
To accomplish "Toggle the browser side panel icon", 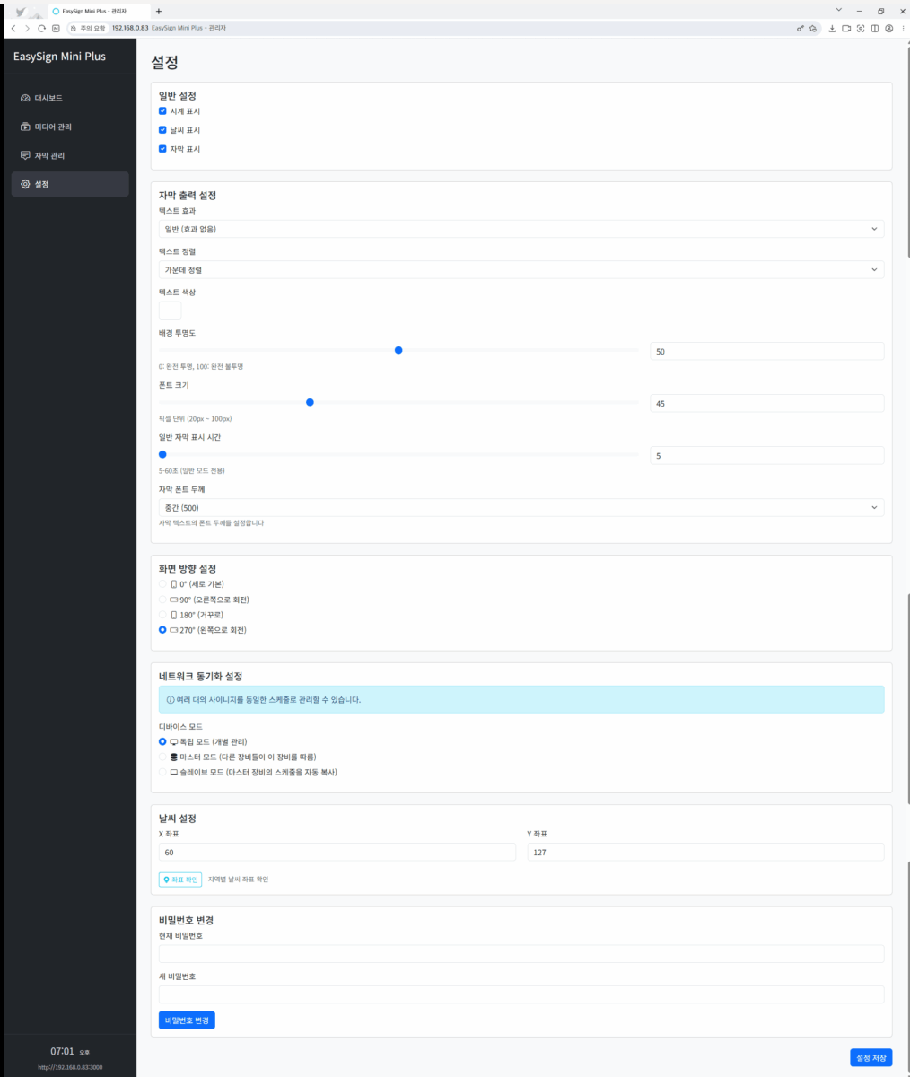I will (875, 29).
